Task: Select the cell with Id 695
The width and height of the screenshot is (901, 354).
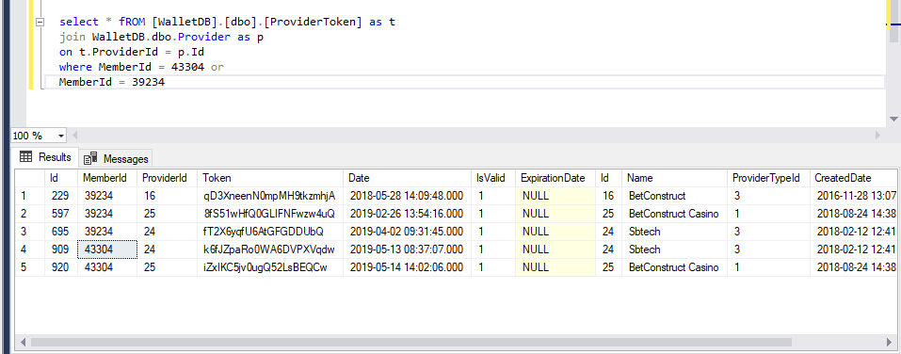Action: click(x=61, y=232)
